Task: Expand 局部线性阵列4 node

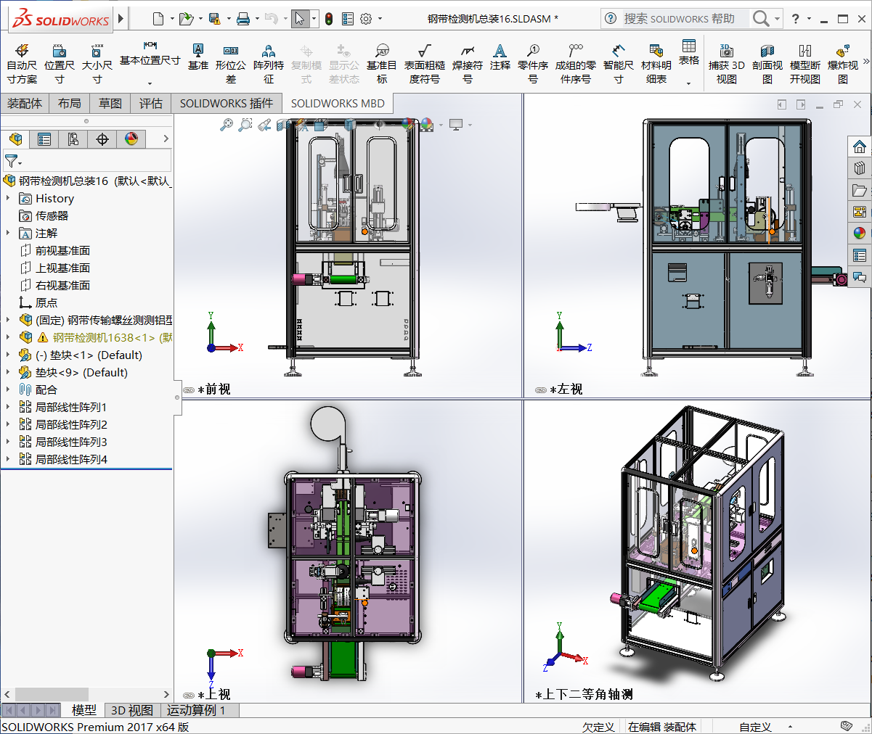Action: 8,459
